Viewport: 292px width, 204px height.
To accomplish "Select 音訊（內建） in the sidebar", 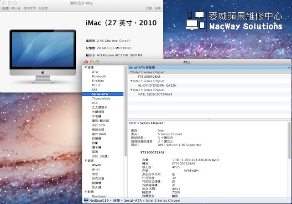I will coord(100,156).
